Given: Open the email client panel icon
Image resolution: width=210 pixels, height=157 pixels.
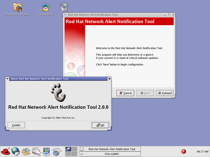Looking at the screenshot, I should pyautogui.click(x=26, y=151).
